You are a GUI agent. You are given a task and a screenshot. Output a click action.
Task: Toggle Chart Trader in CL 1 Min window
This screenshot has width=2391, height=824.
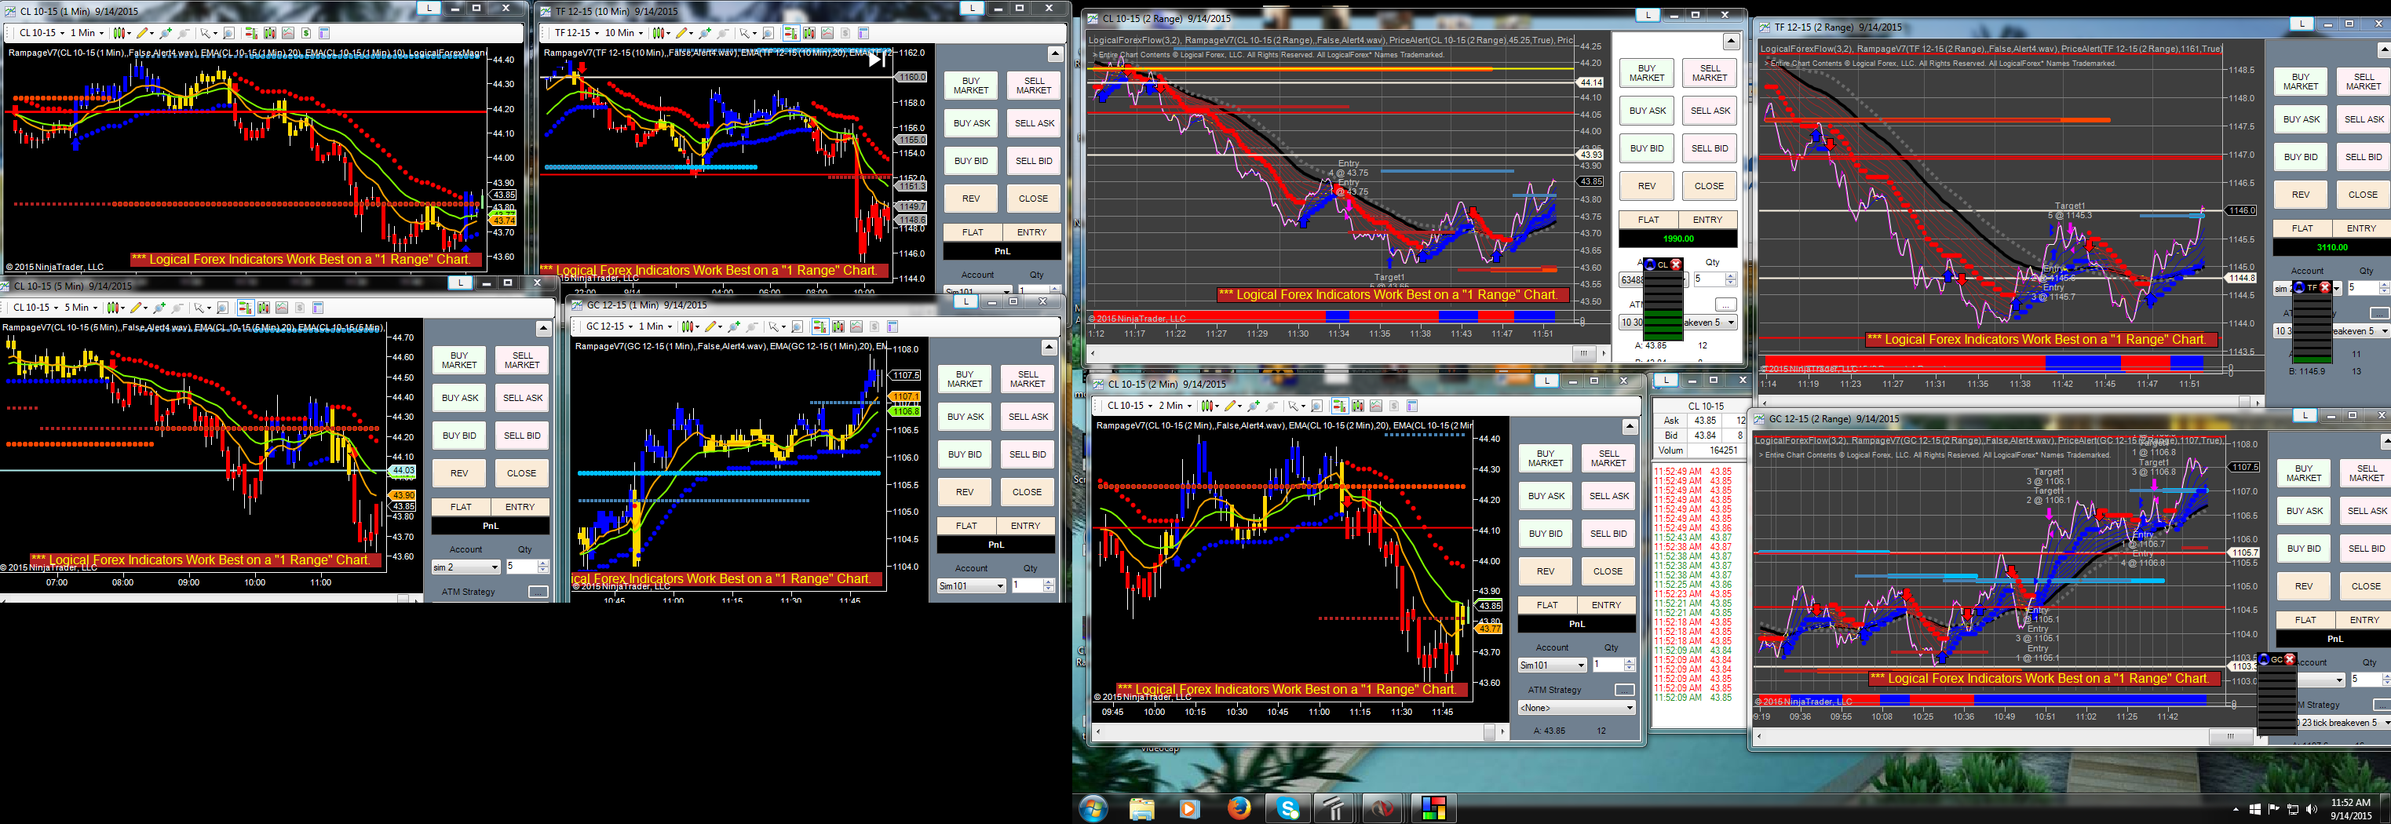coord(251,32)
